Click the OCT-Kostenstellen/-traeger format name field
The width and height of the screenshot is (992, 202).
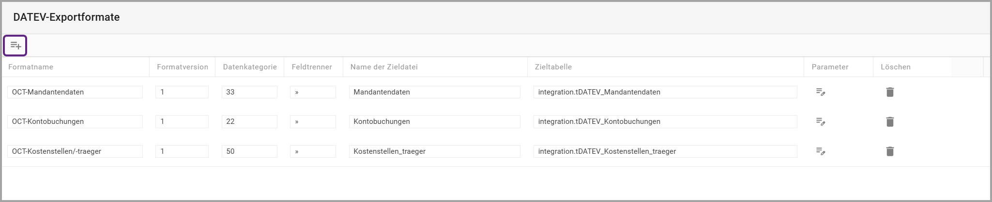[x=75, y=151]
